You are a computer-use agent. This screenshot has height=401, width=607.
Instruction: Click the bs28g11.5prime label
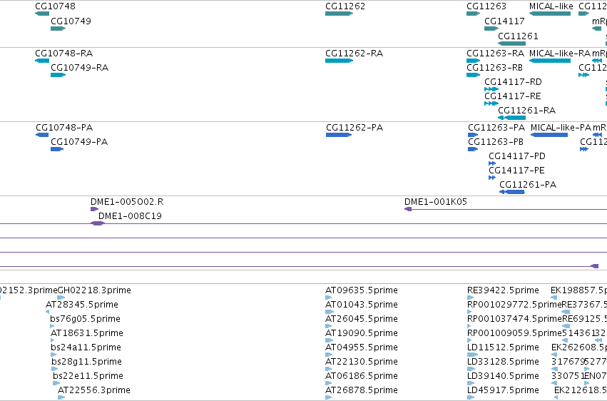pos(87,362)
